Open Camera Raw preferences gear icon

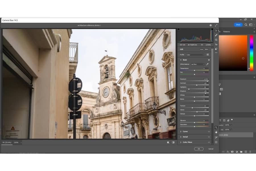point(210,25)
